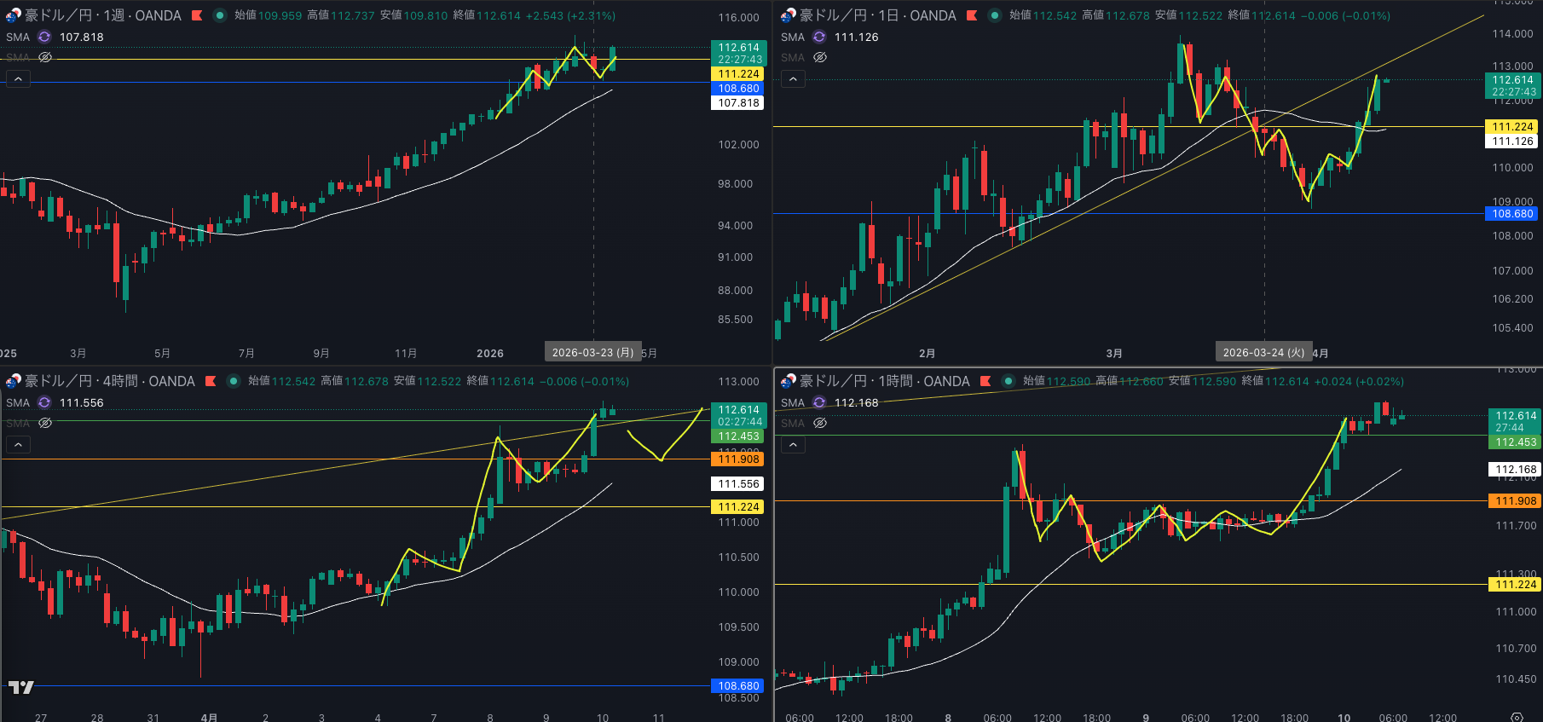Click the SMA 111.556 label on 4-hour chart
This screenshot has width=1543, height=722.
[81, 402]
